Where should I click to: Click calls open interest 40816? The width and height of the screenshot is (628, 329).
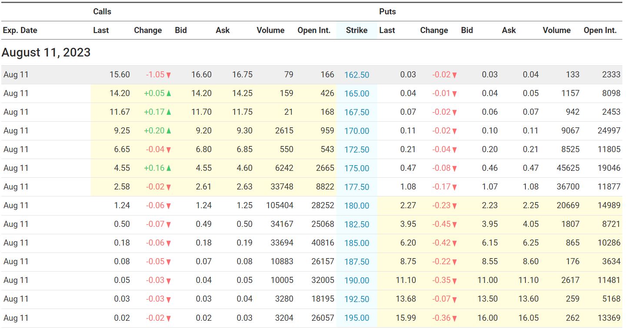click(x=323, y=243)
